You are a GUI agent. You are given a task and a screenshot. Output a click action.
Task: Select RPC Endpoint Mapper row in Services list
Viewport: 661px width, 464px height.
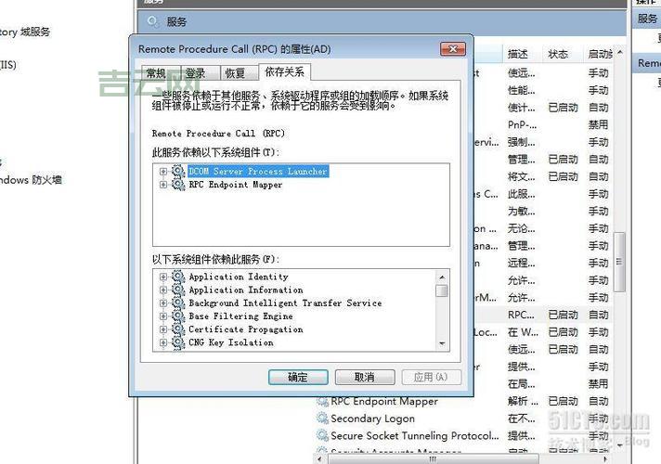[462, 401]
